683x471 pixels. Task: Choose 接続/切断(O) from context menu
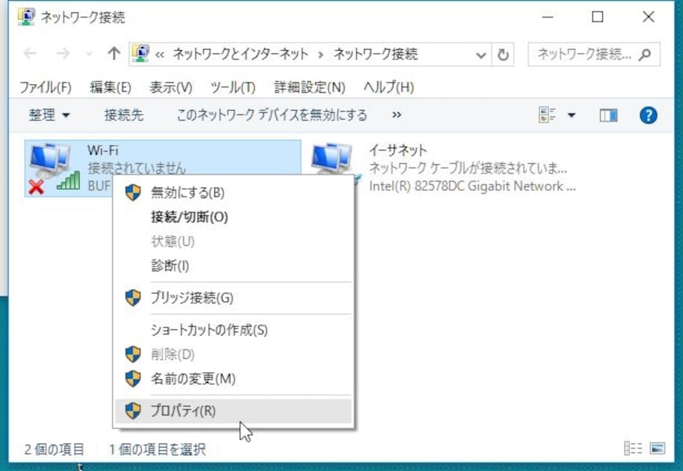233,217
